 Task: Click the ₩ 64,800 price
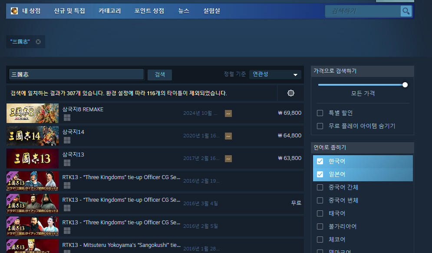click(290, 136)
